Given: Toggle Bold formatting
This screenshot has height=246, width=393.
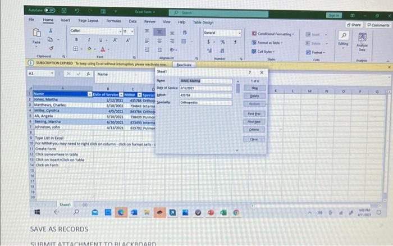Looking at the screenshot, I should 76,40.
